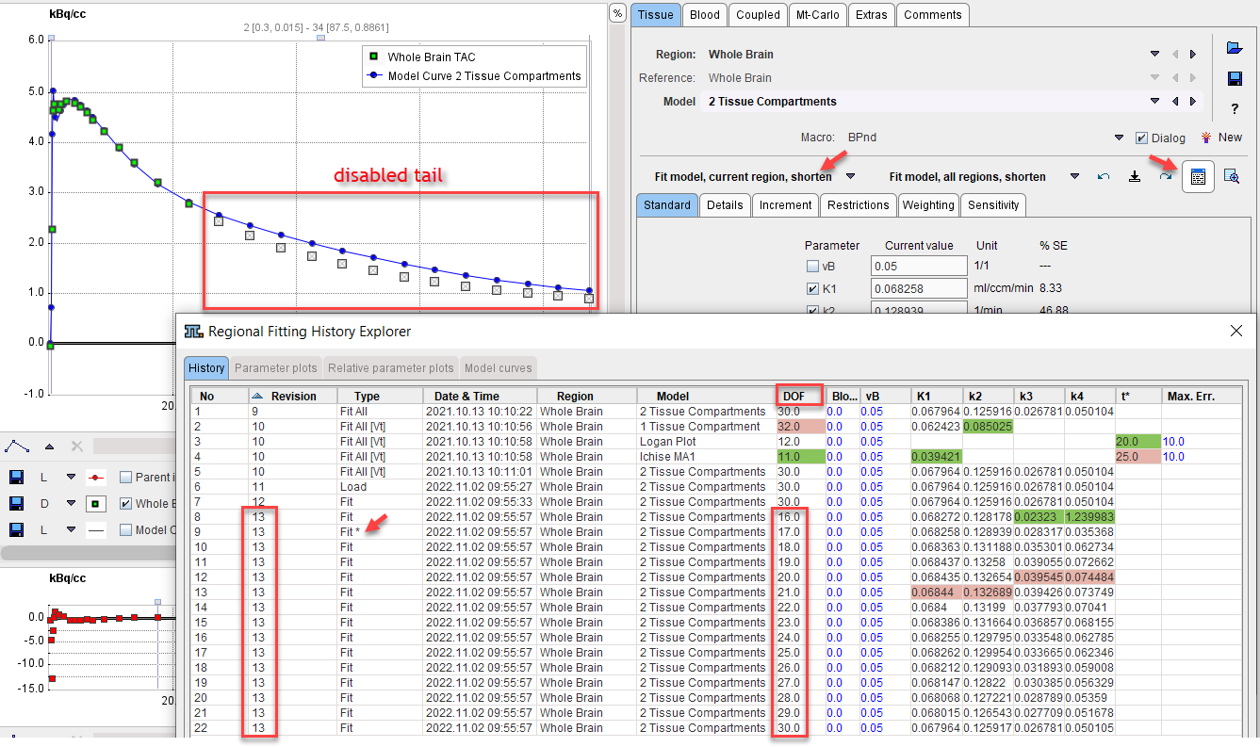This screenshot has height=747, width=1260.
Task: Click the K1 current value field
Action: pos(920,289)
